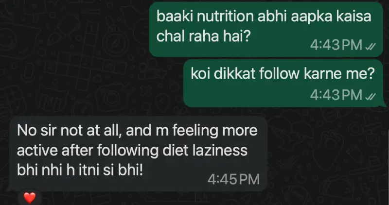Click the word 'active' in the received reply
The width and height of the screenshot is (389, 205).
coord(38,150)
